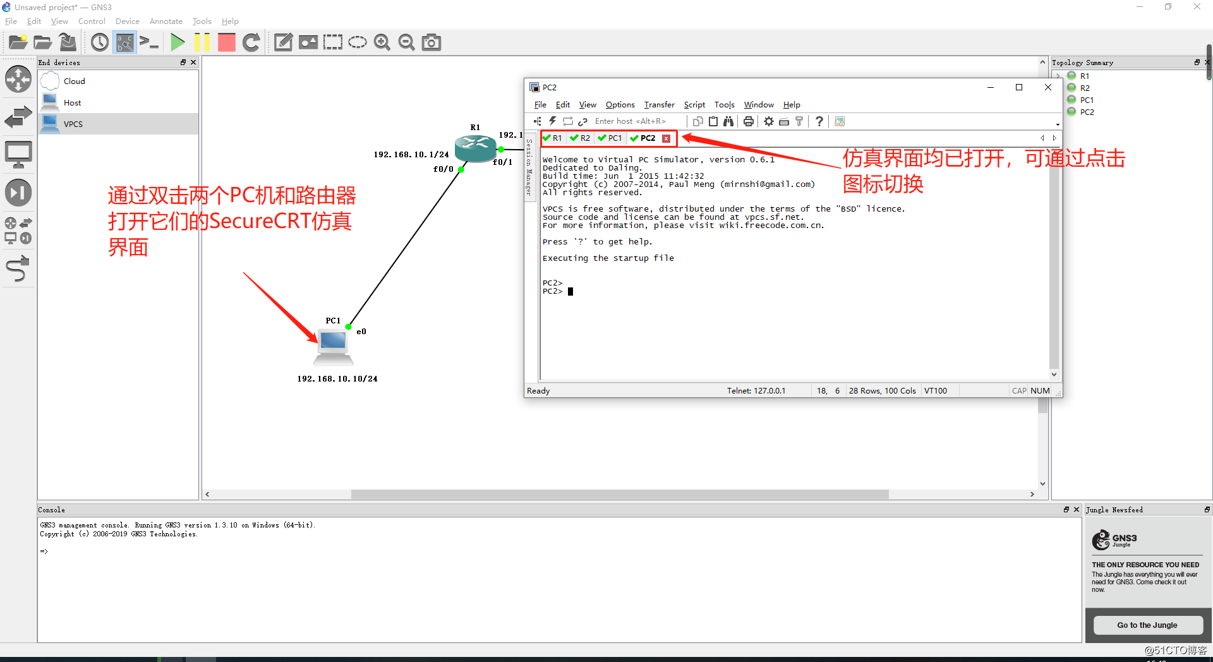
Task: Open an existing project folder icon
Action: point(42,42)
